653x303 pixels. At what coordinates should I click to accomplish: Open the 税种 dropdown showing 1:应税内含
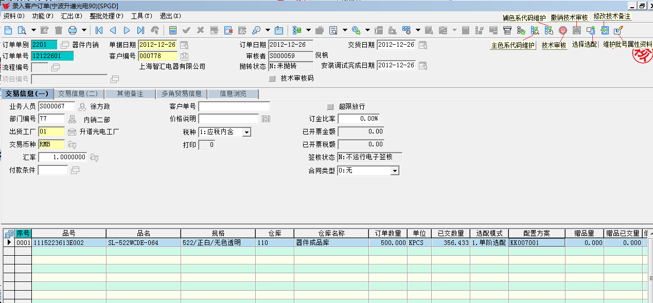click(245, 131)
